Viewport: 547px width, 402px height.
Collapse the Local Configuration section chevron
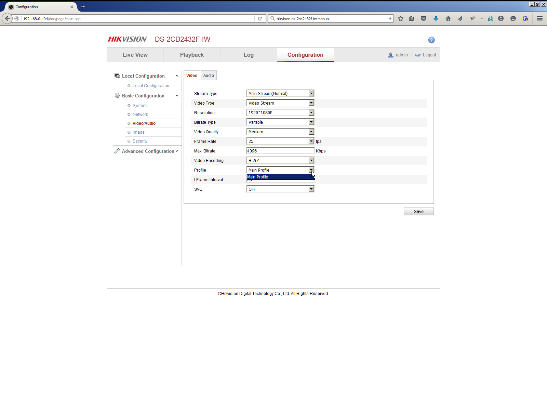(x=177, y=76)
